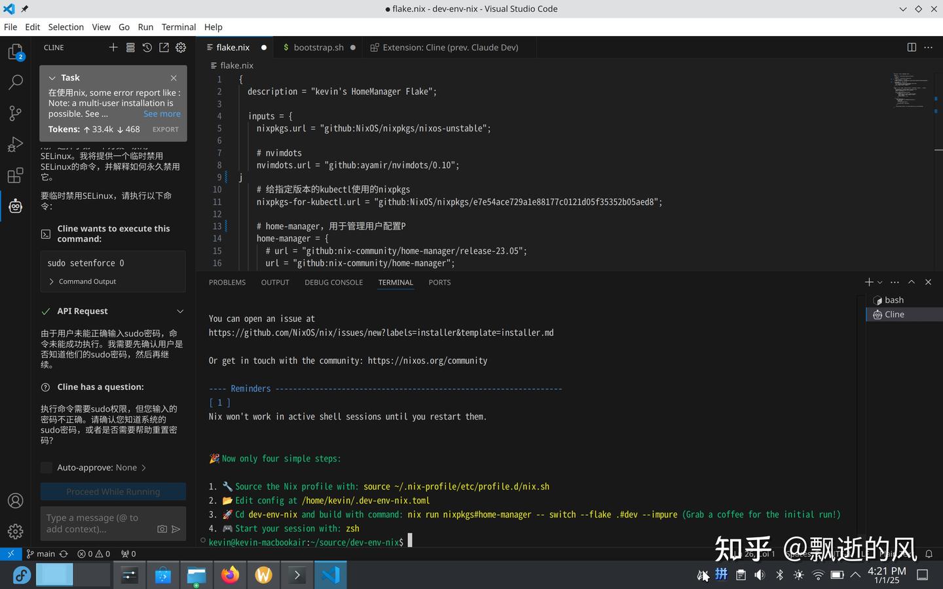The width and height of the screenshot is (943, 589).
Task: Open Cline task history icon
Action: coord(147,47)
